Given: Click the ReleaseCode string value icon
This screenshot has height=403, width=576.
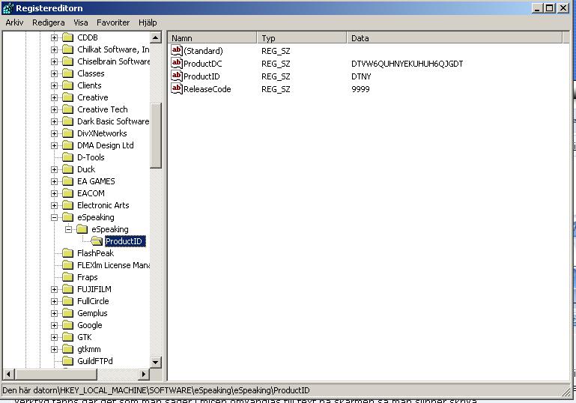Looking at the screenshot, I should [177, 88].
